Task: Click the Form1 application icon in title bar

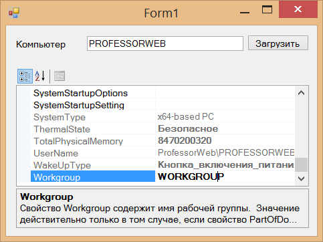Action: pos(14,13)
